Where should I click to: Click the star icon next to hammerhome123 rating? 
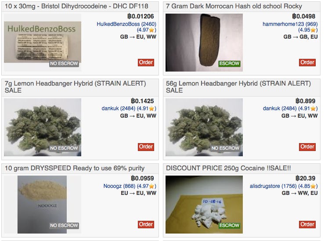point(313,30)
